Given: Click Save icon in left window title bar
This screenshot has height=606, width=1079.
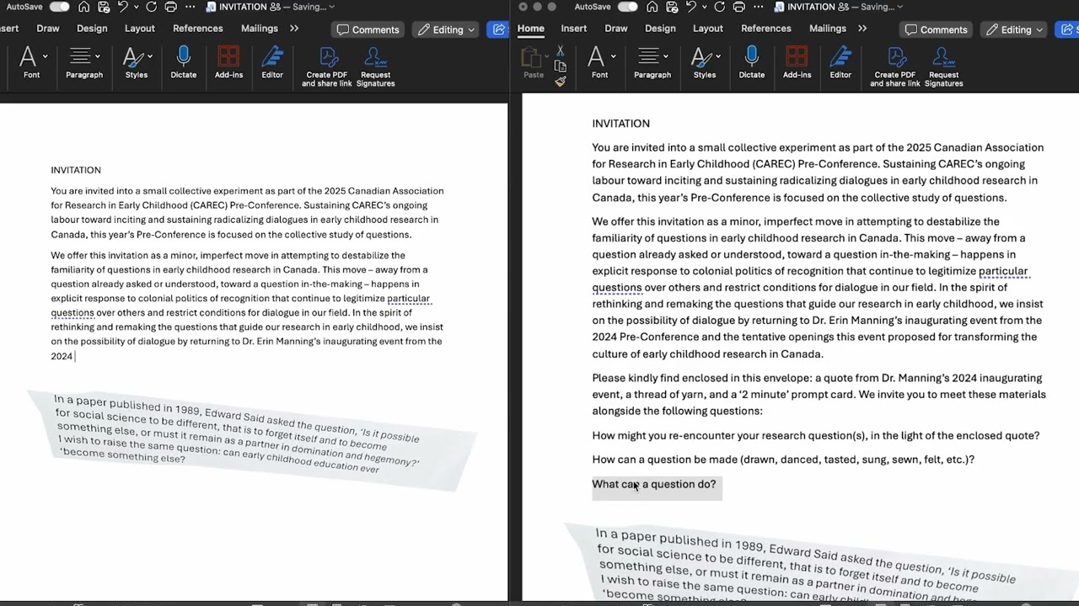Looking at the screenshot, I should [103, 7].
